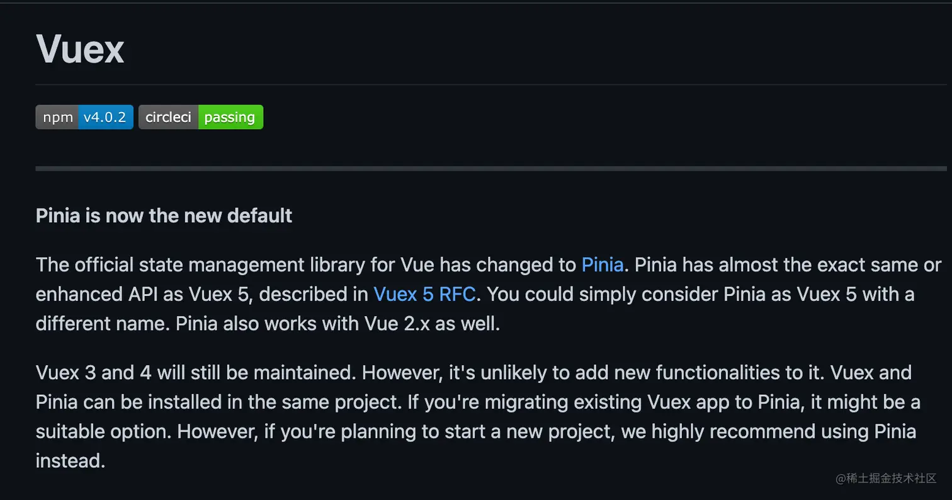The image size is (952, 500).
Task: Click the green passing status badge
Action: (230, 117)
